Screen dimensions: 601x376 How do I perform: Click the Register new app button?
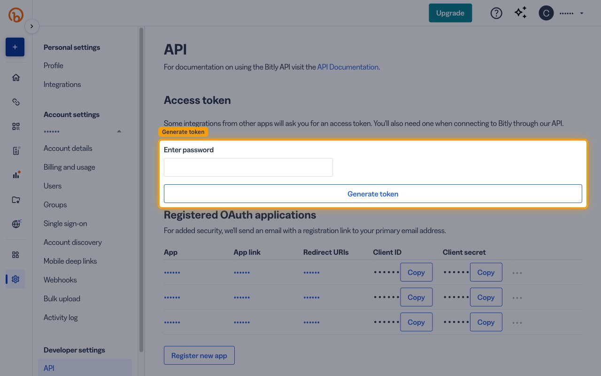[x=199, y=355]
